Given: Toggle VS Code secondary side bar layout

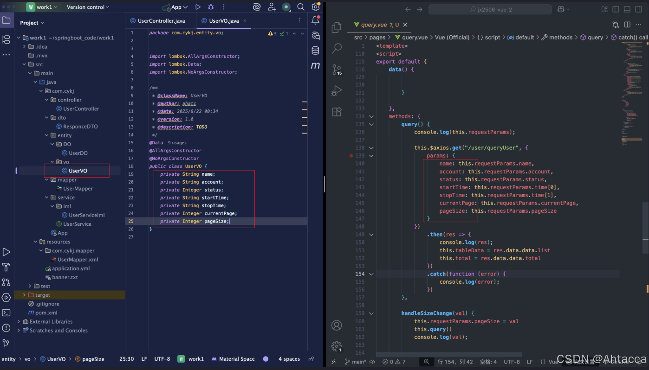Looking at the screenshot, I should click(639, 9).
